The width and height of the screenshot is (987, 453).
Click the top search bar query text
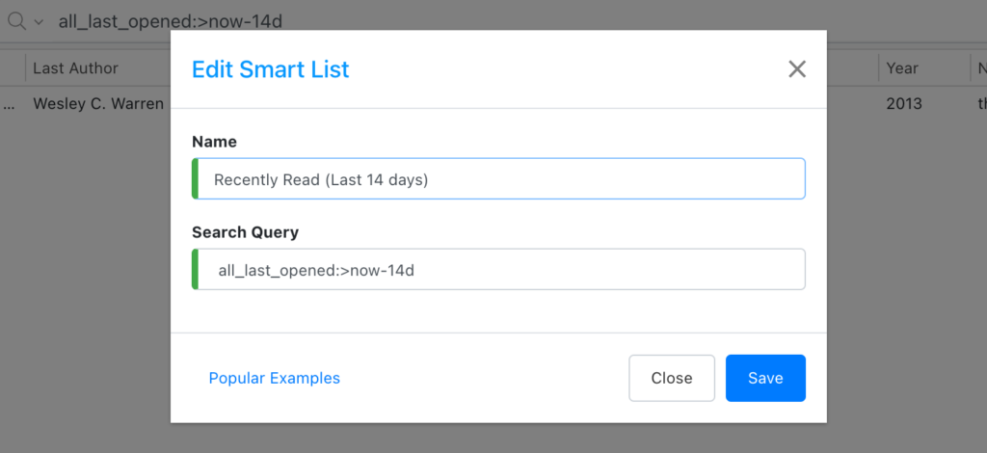[171, 21]
